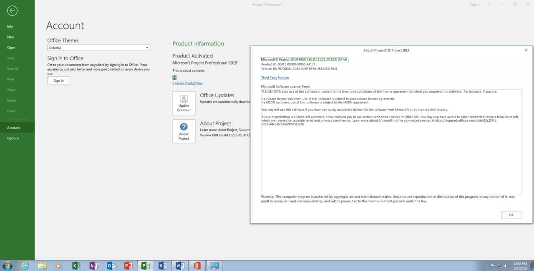Viewport: 534px width, 271px height.
Task: Choose Close in the backstage menu
Action: pos(11,111)
